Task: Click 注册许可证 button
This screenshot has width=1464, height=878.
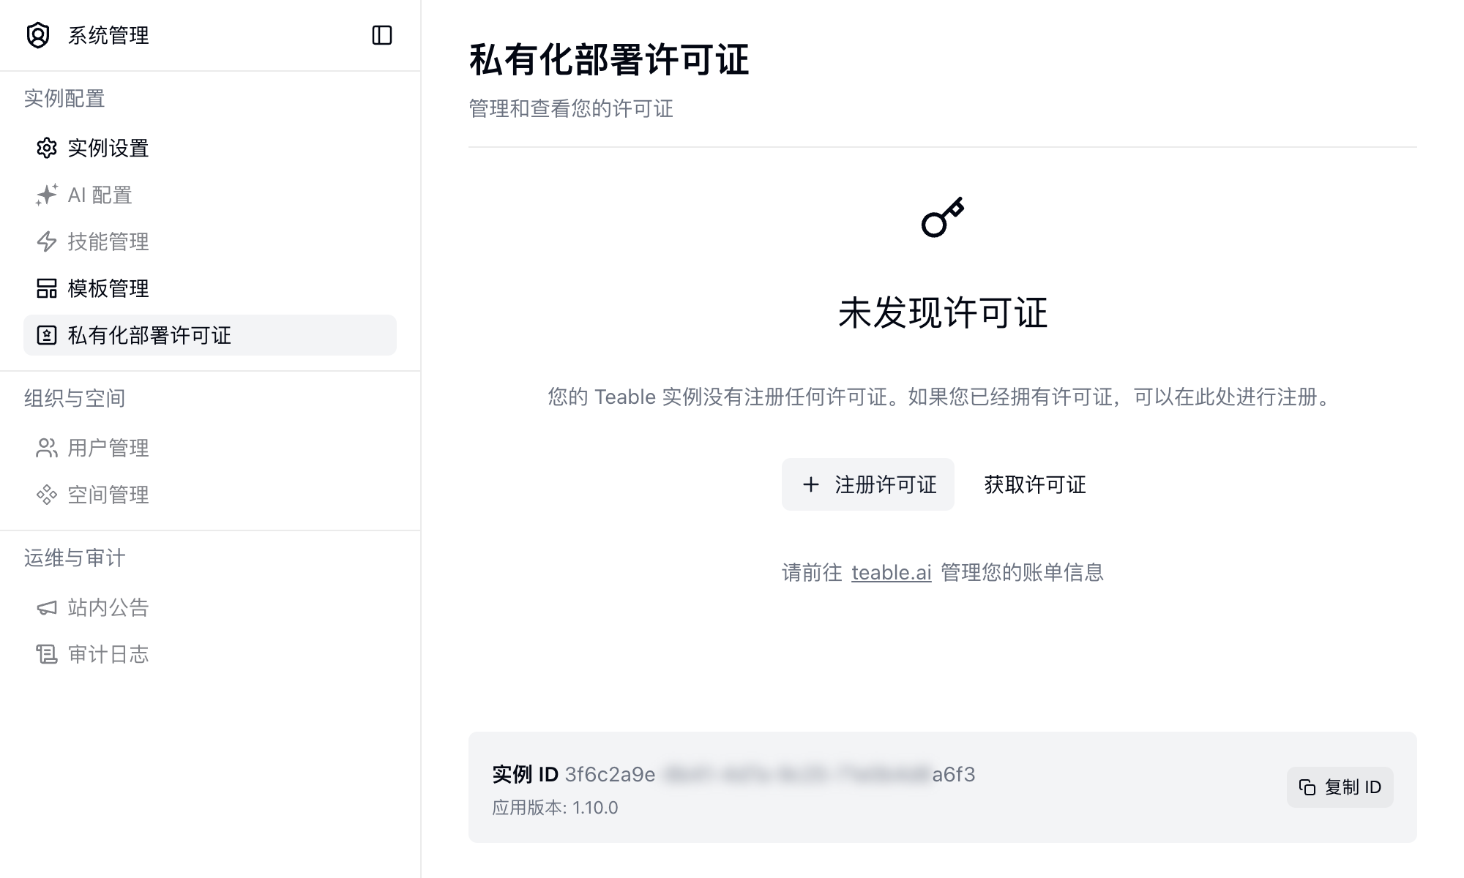Action: tap(867, 484)
